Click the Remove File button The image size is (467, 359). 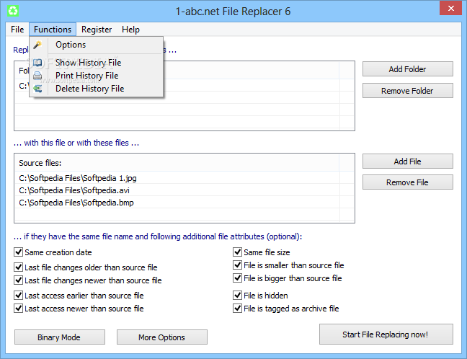click(x=408, y=182)
